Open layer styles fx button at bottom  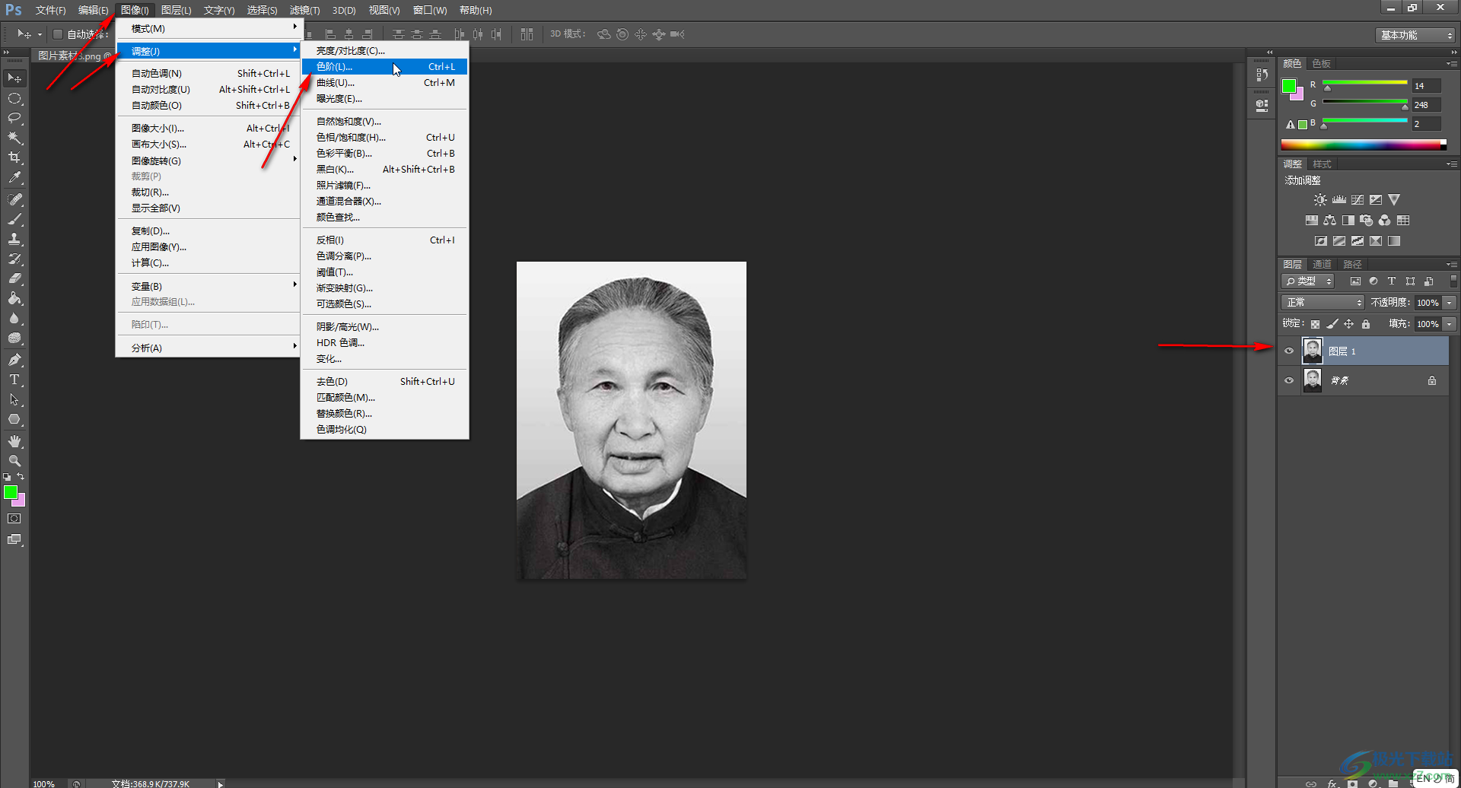pyautogui.click(x=1332, y=783)
